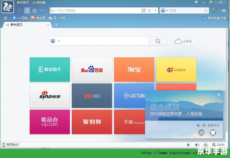Open the colorful apps grid icon
Image resolution: width=230 pixels, height=158 pixels.
pos(215,10)
